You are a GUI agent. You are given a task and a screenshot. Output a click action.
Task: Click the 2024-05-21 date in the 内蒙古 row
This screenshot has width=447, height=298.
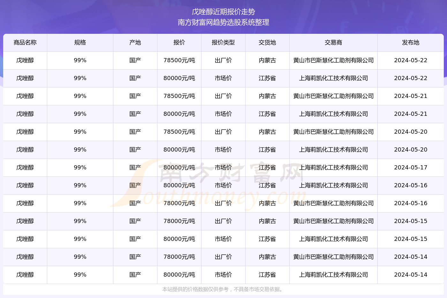tap(411, 96)
